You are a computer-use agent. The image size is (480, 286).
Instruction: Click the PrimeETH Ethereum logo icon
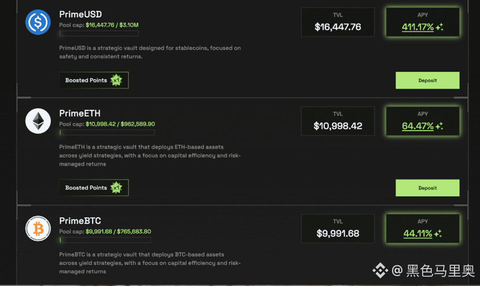coord(38,121)
